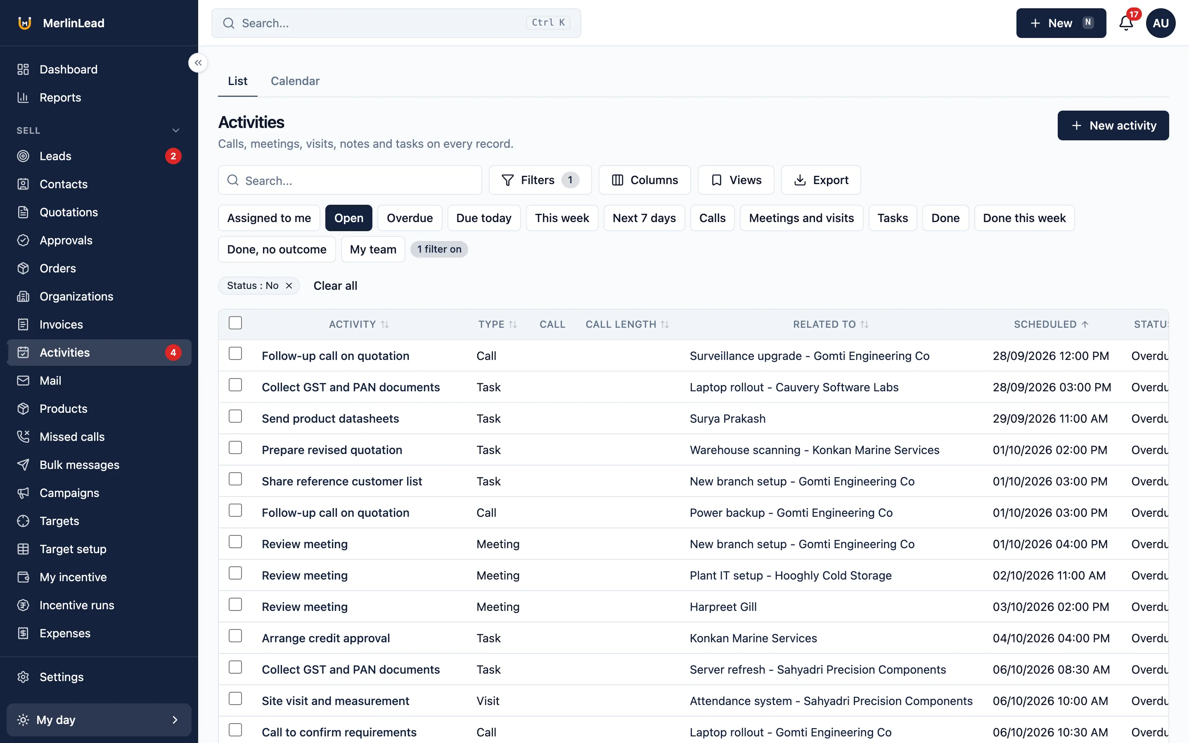Open Quotations document icon
Viewport: 1189px width, 743px height.
(x=23, y=212)
